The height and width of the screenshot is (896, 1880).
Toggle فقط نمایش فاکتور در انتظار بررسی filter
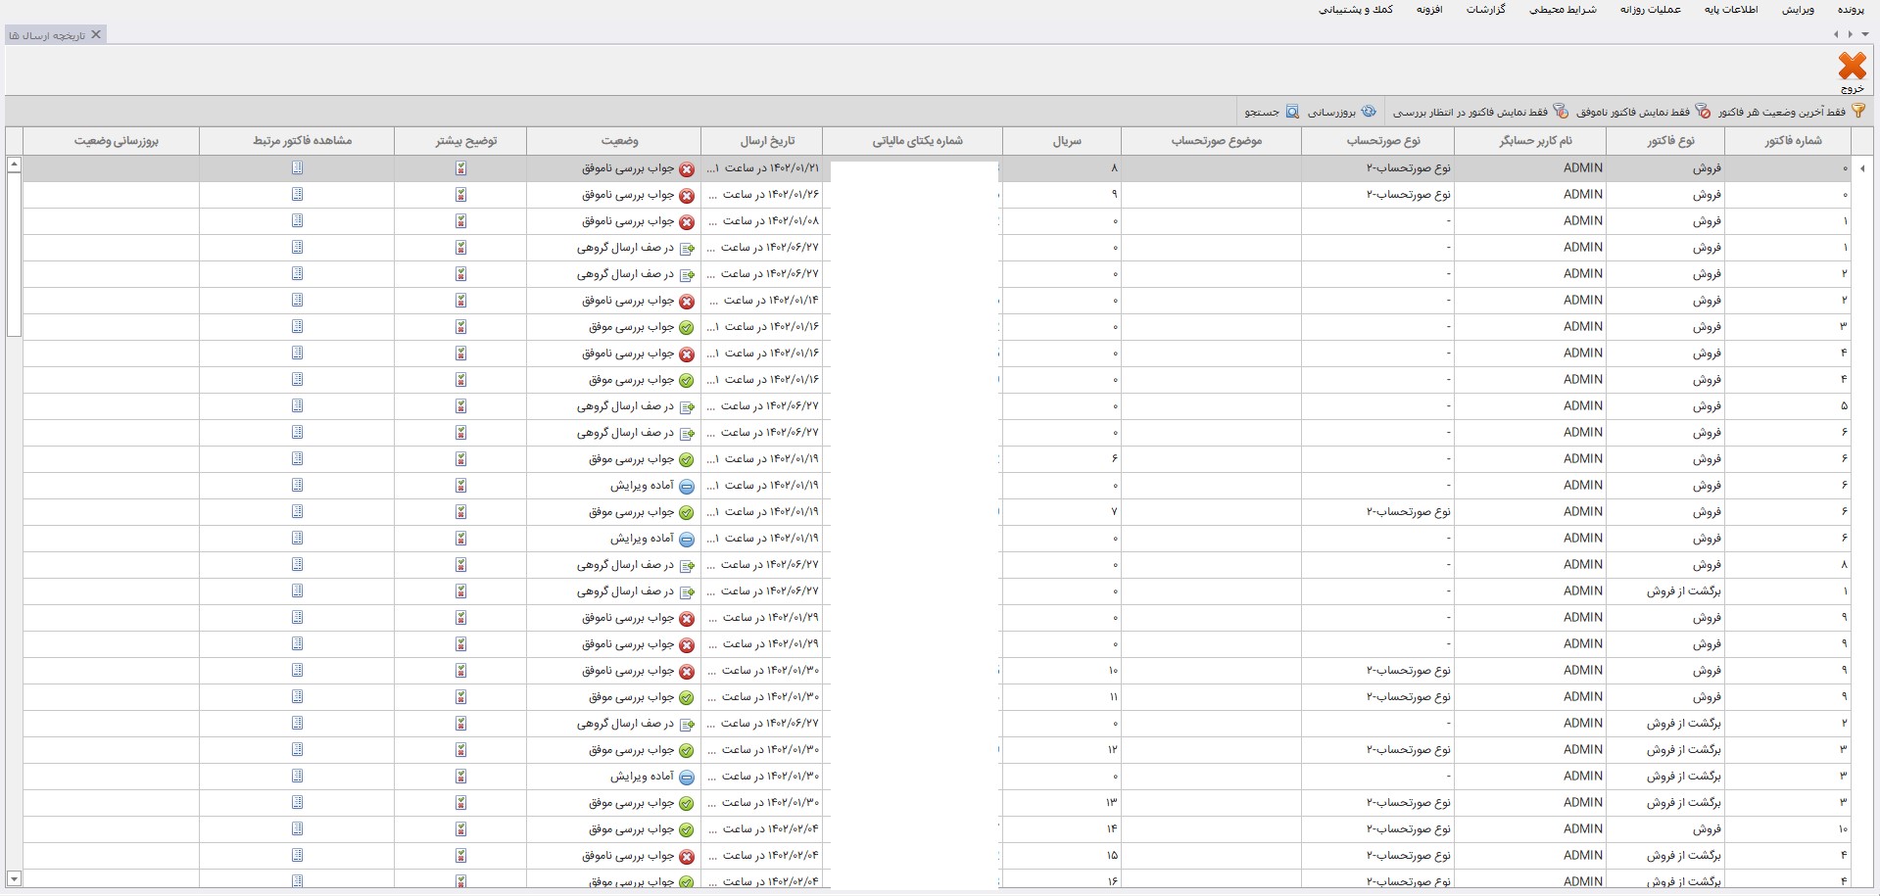click(1561, 112)
